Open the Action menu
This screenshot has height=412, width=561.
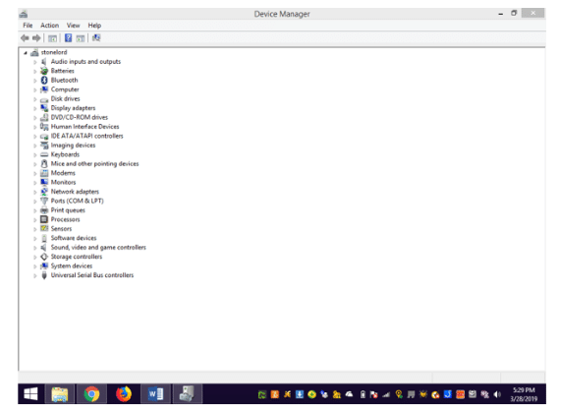[49, 26]
